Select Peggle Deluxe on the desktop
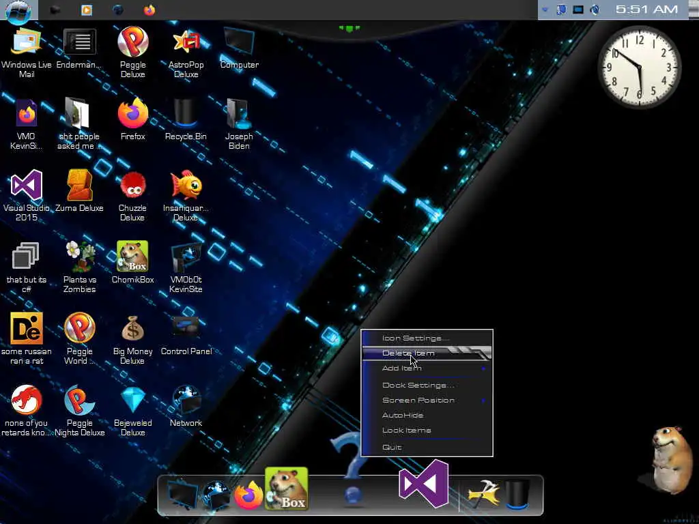This screenshot has height=524, width=699. (132, 52)
